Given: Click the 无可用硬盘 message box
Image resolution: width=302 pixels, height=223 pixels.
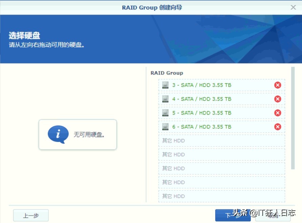Looking at the screenshot, I should click(78, 134).
